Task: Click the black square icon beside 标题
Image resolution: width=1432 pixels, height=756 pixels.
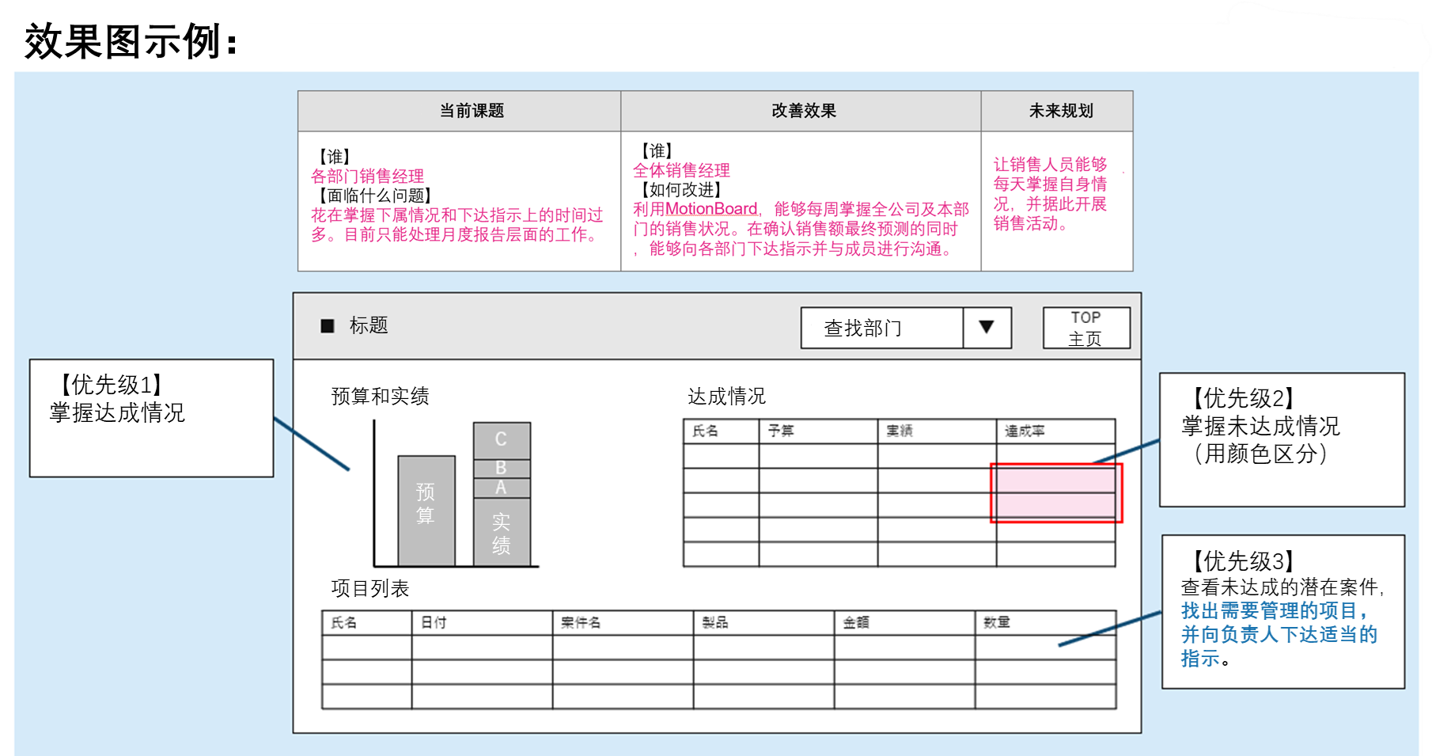Action: tap(328, 326)
